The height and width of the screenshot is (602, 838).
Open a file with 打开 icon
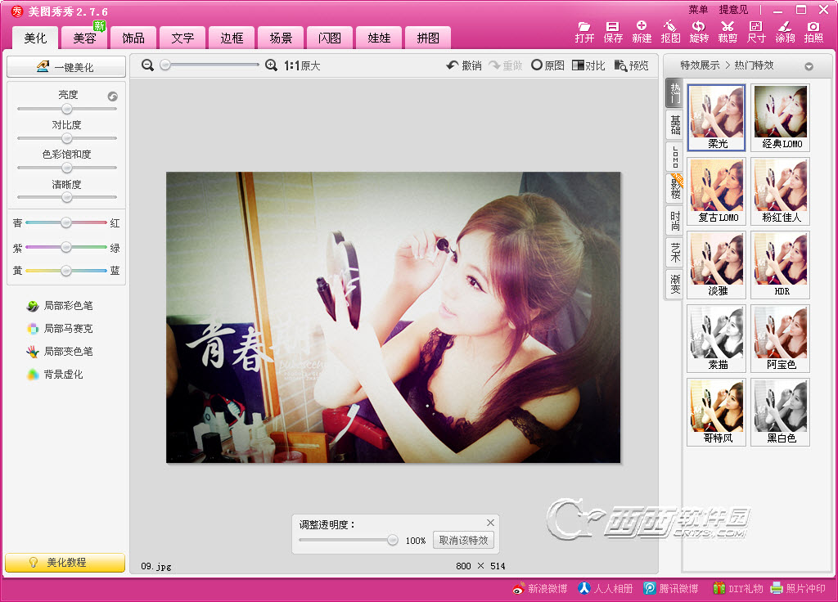point(584,32)
